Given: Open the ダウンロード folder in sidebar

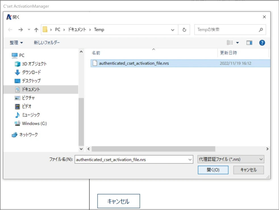Looking at the screenshot, I should pyautogui.click(x=31, y=72).
